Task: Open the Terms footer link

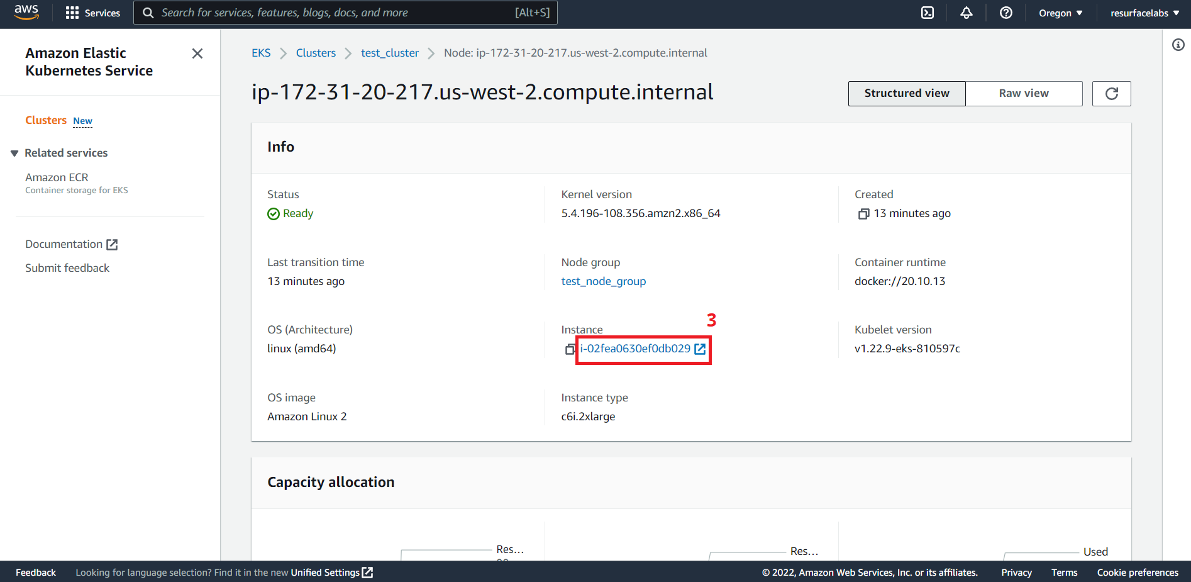Action: 1064,572
